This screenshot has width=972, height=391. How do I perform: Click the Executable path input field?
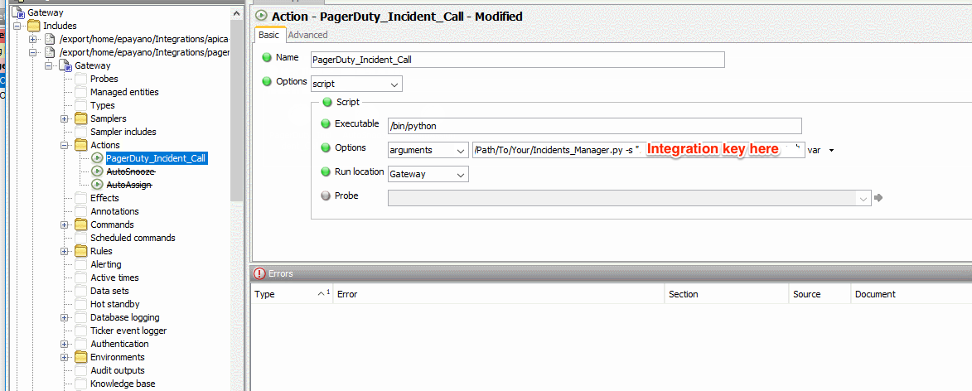click(x=594, y=126)
